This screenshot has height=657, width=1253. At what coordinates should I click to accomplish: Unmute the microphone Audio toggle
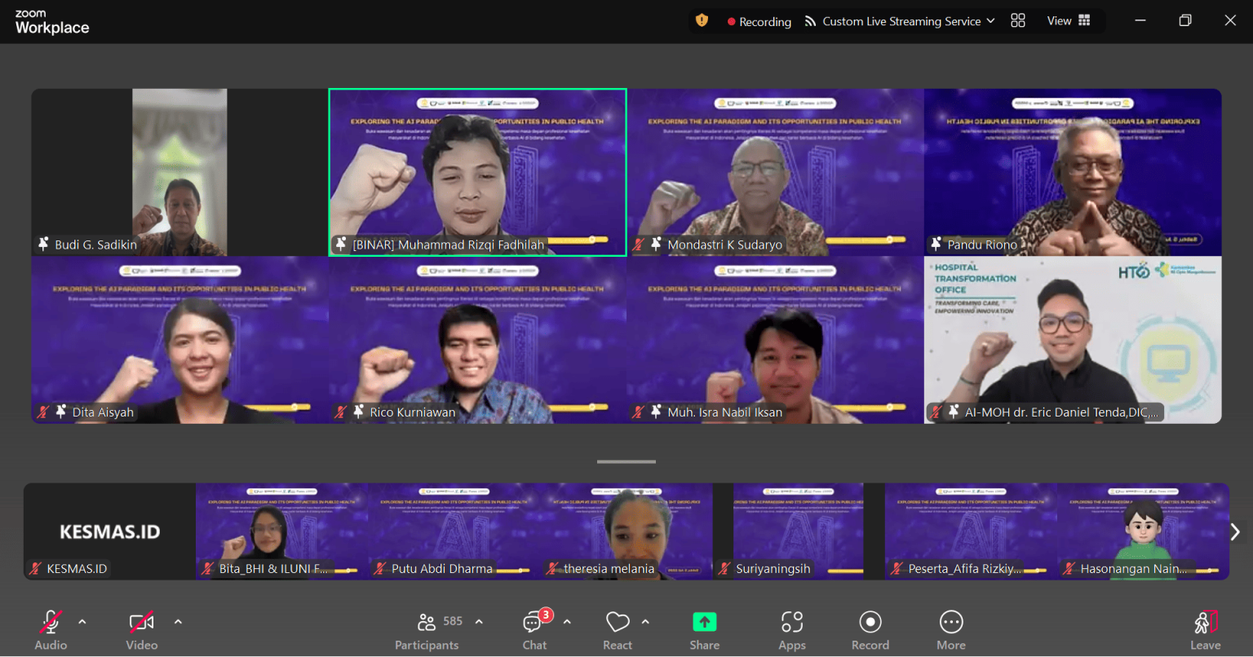click(51, 623)
